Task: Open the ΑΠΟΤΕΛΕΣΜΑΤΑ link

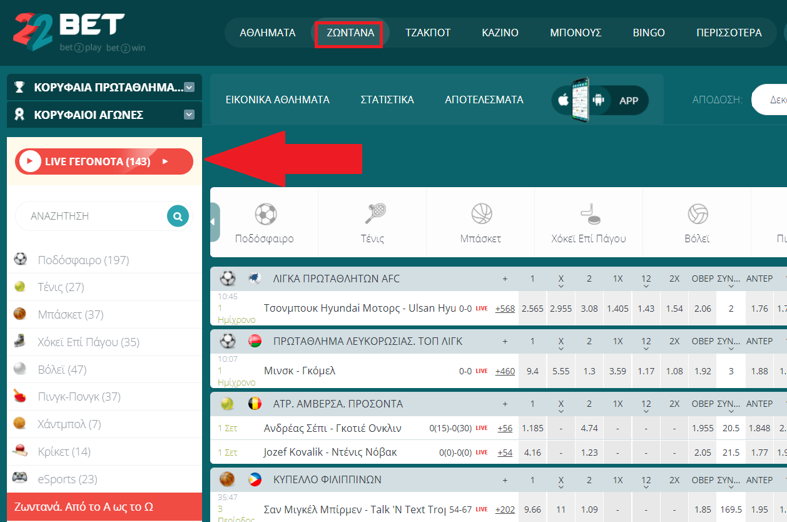Action: [x=484, y=100]
